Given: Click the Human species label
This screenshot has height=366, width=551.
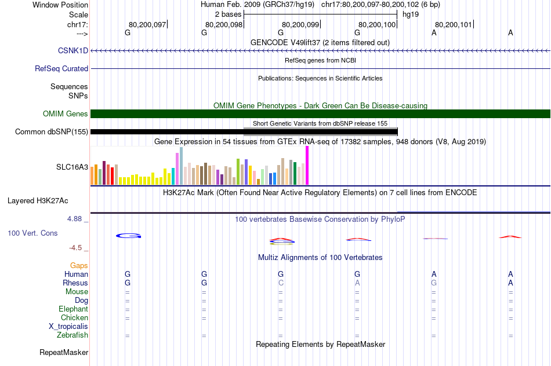Looking at the screenshot, I should [x=76, y=274].
